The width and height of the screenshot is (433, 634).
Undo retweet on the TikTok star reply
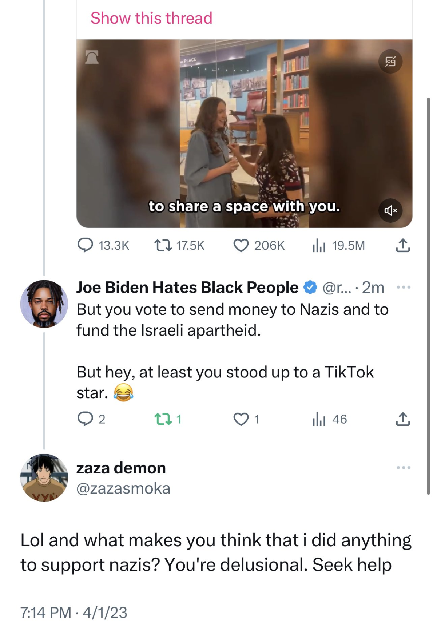(x=163, y=419)
